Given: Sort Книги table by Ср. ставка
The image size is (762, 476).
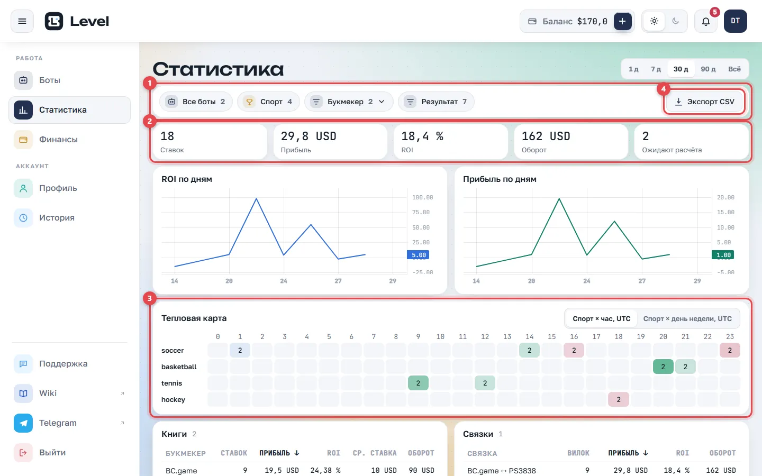Looking at the screenshot, I should coord(375,453).
